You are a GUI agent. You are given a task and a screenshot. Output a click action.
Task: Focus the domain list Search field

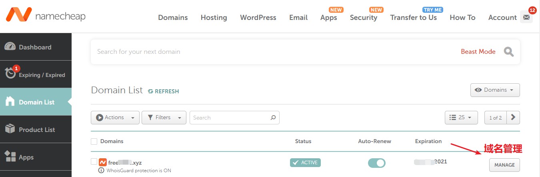tap(234, 118)
